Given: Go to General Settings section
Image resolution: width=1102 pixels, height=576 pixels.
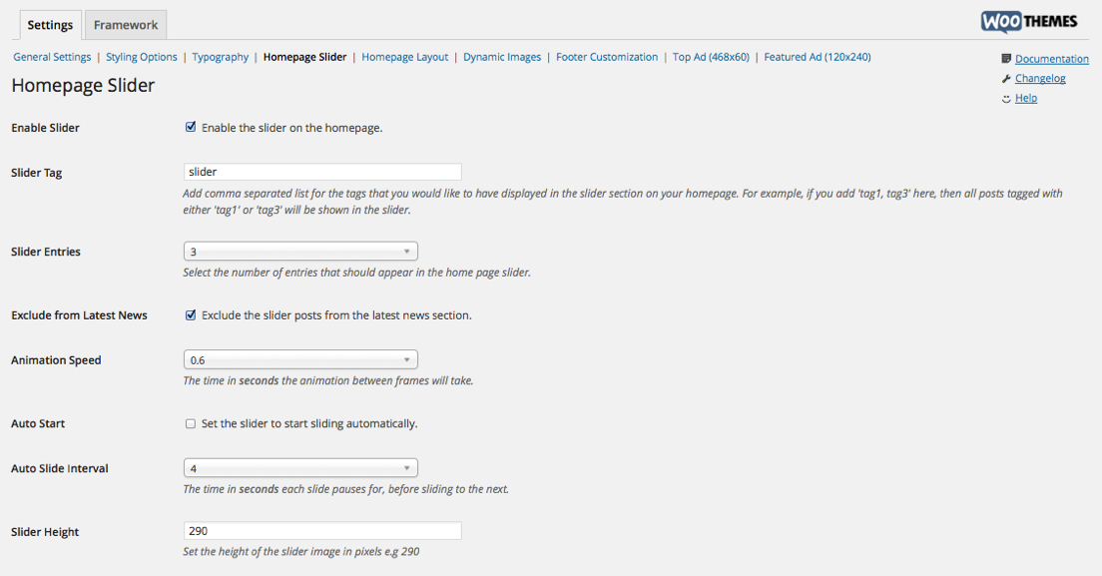Looking at the screenshot, I should pos(52,57).
